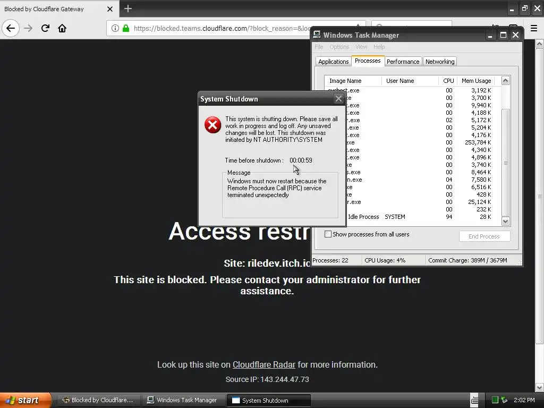The height and width of the screenshot is (408, 544).
Task: Reload the blocked page
Action: [45, 28]
